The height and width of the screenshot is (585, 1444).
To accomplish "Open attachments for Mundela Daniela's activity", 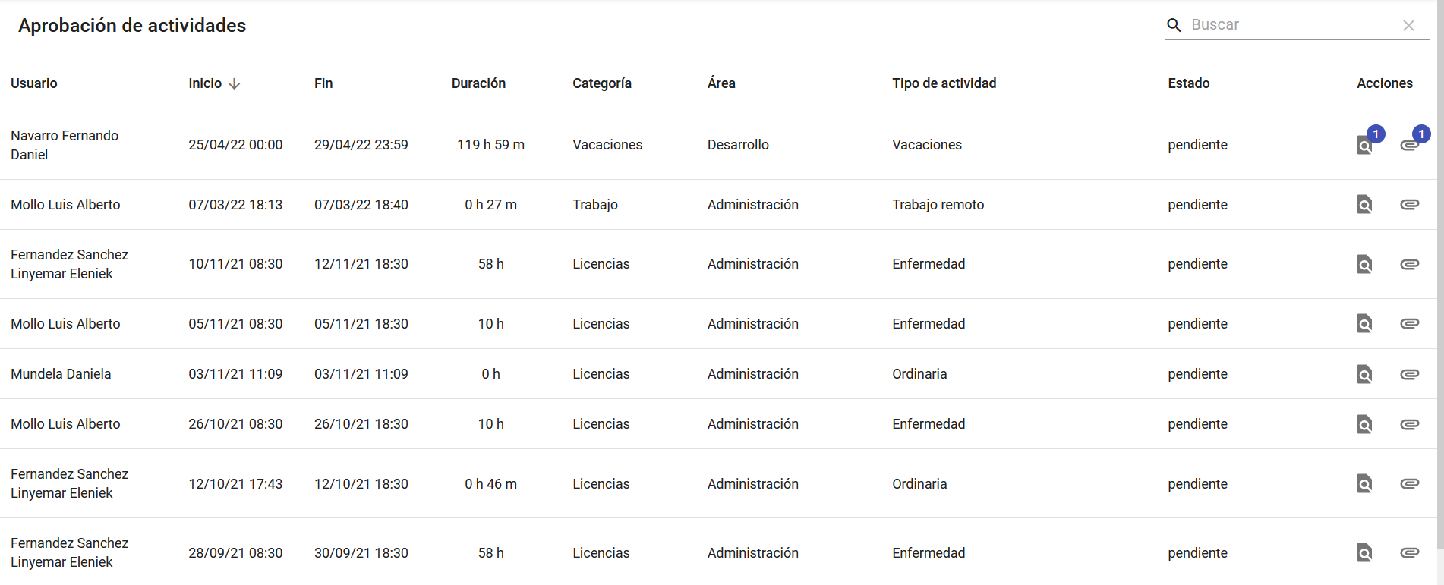I will (x=1409, y=374).
